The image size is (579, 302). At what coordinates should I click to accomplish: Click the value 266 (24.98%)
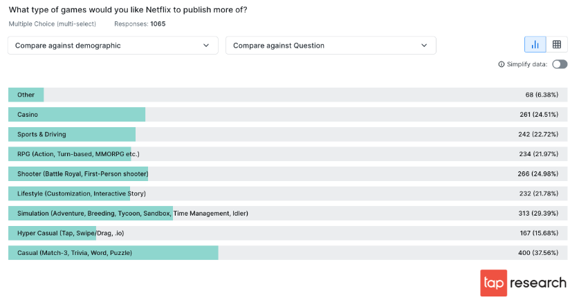coord(537,173)
